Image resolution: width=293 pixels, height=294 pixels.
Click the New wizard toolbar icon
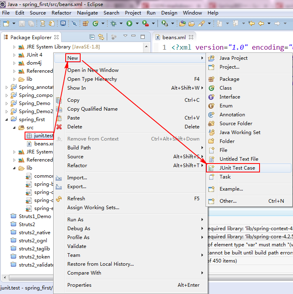tap(6, 23)
